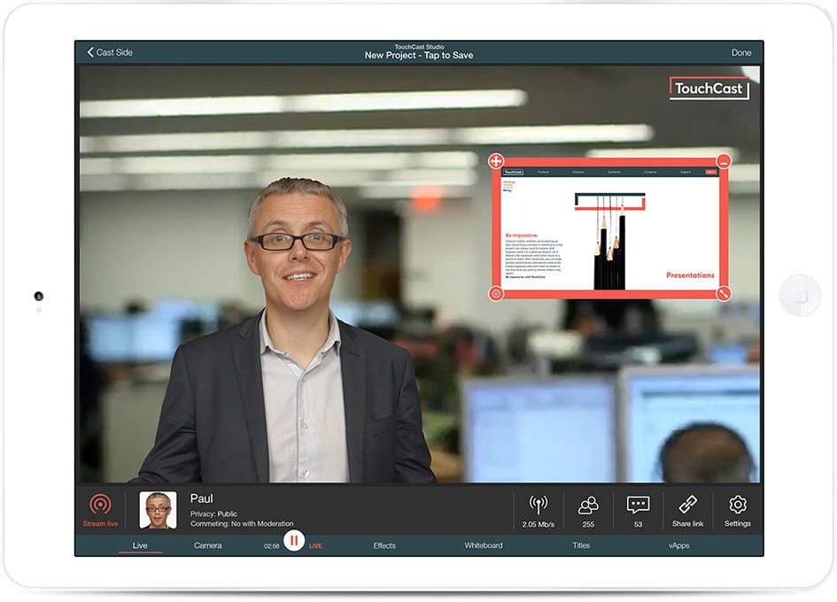The height and width of the screenshot is (602, 837).
Task: Tap Done in the top bar
Action: (741, 52)
